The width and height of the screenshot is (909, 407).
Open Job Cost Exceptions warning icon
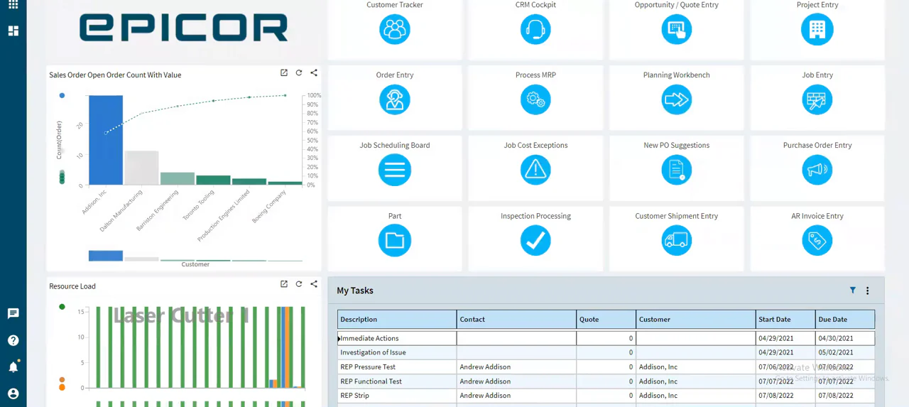click(x=535, y=170)
